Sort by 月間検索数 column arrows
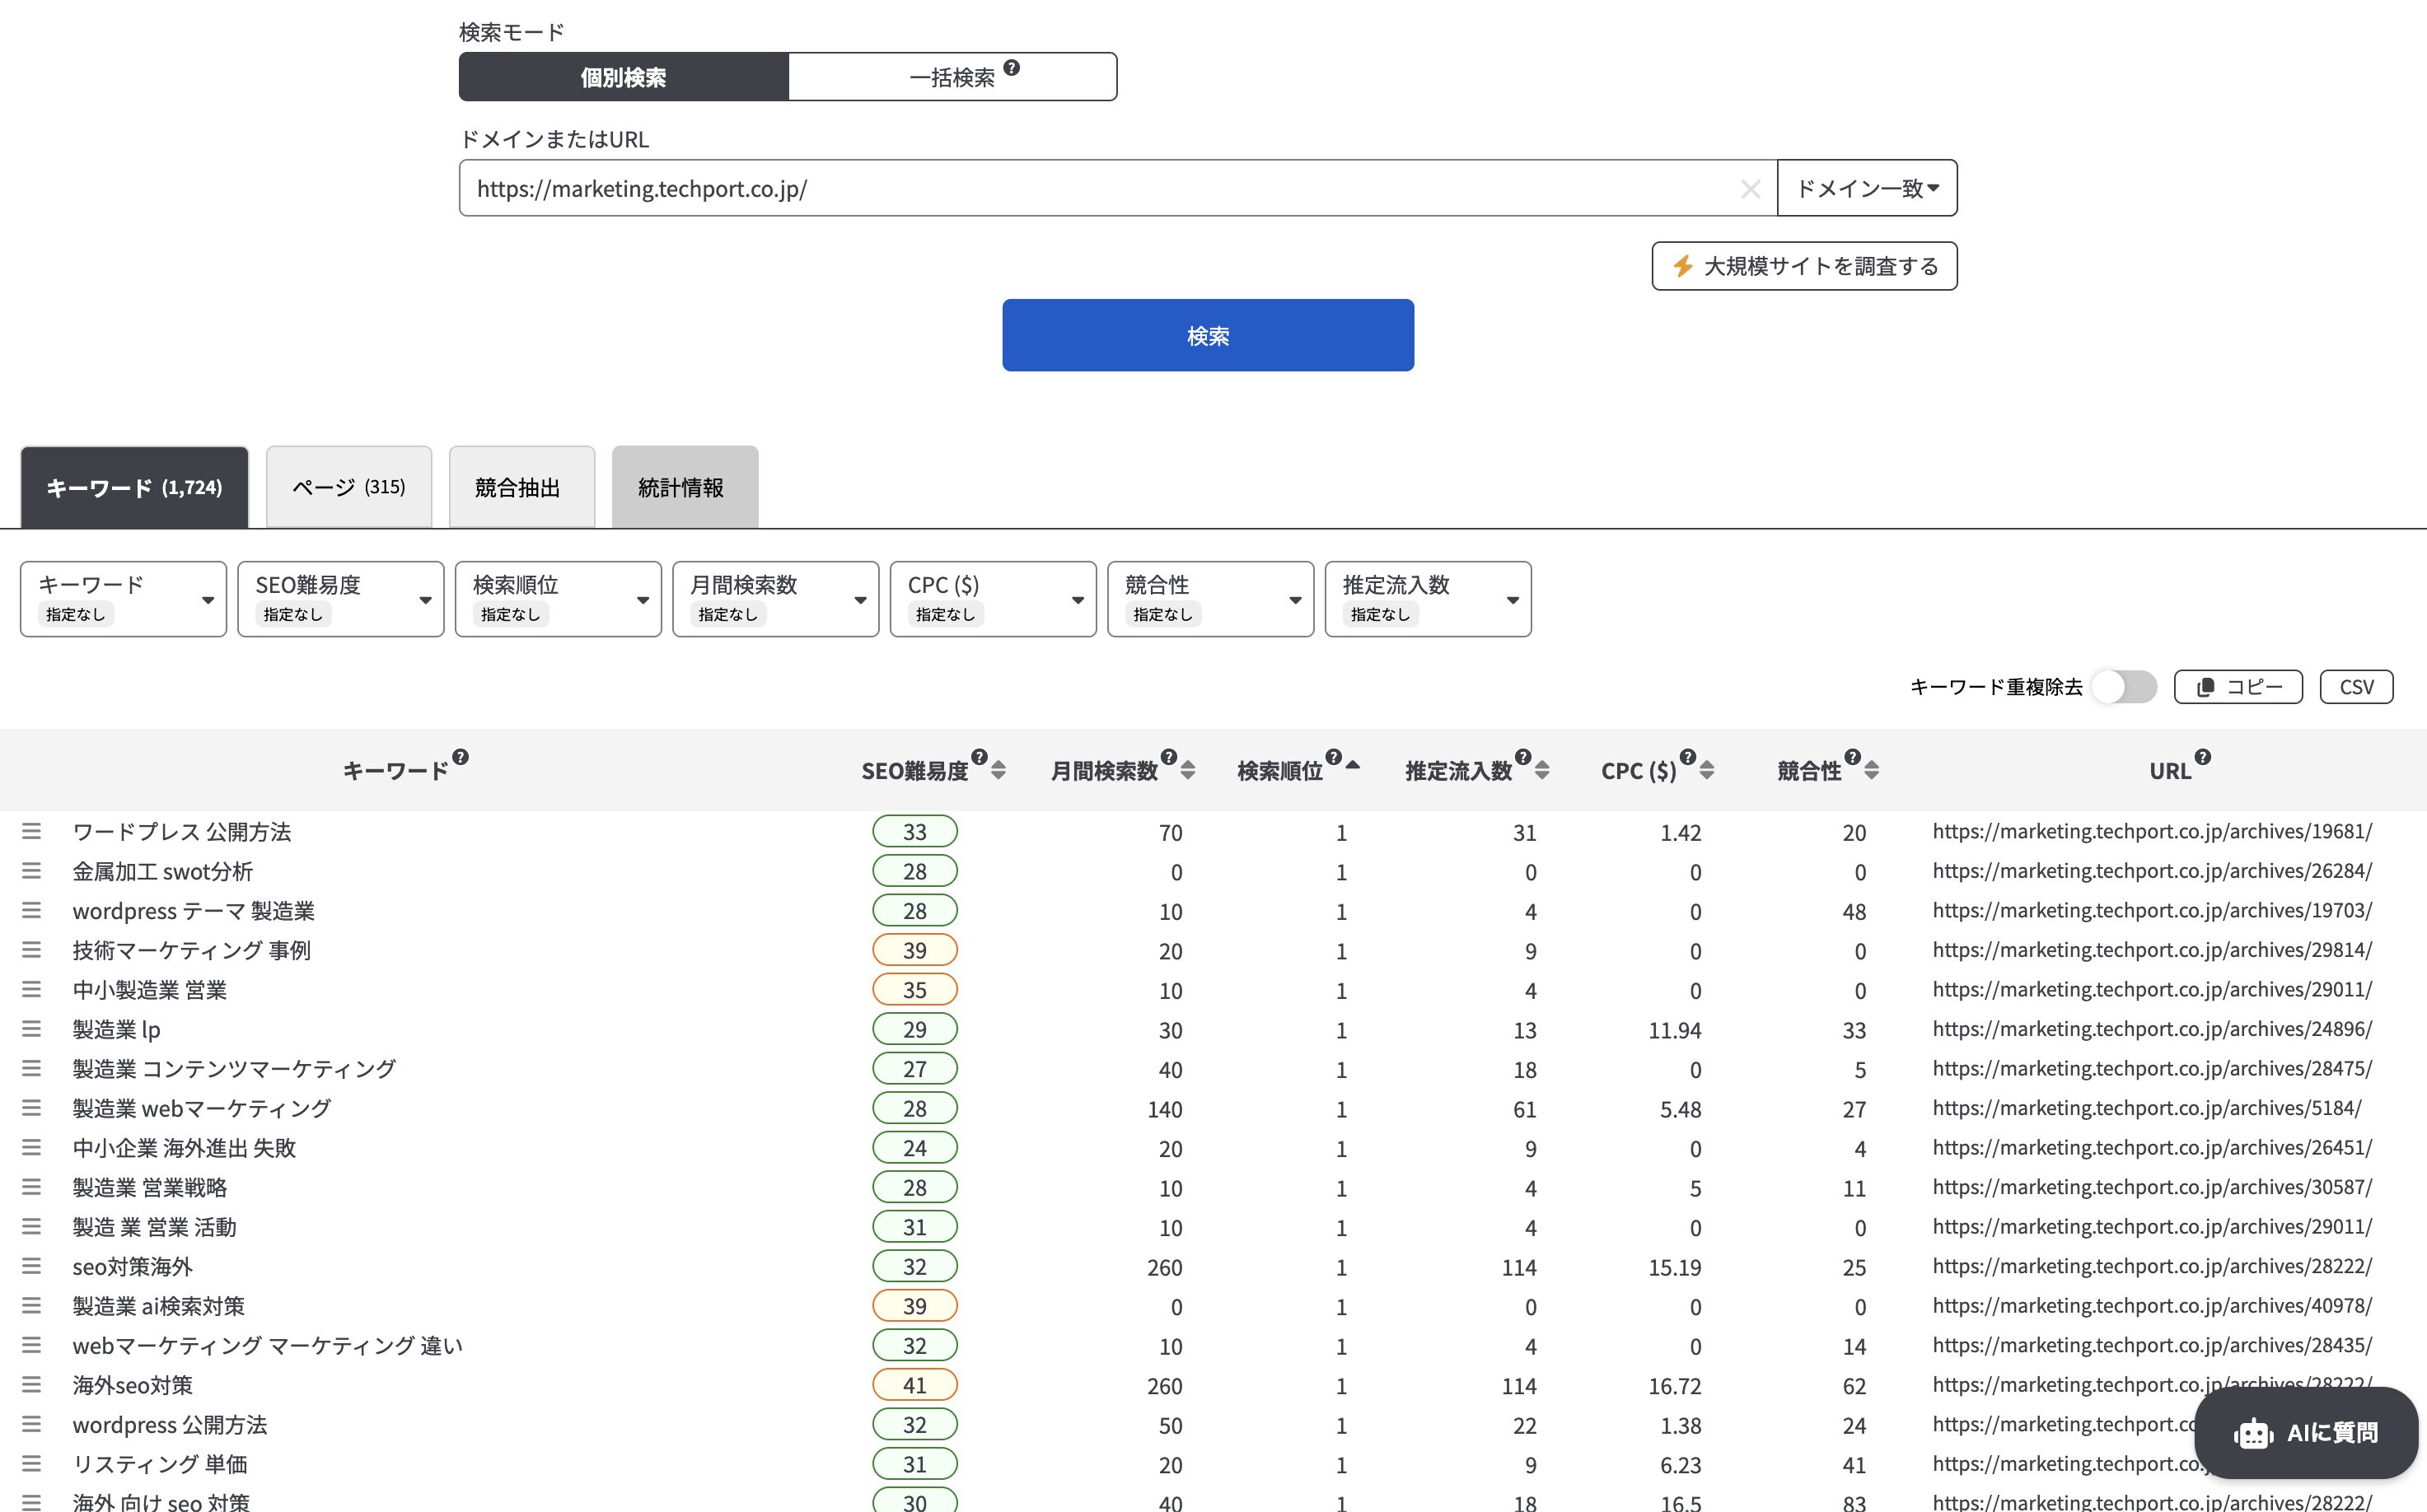The image size is (2427, 1512). point(1187,770)
